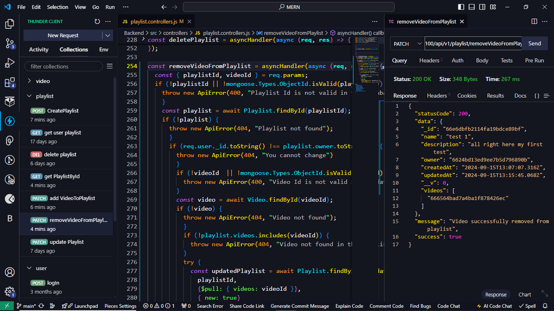
Task: Switch to the Env tab
Action: tap(103, 50)
